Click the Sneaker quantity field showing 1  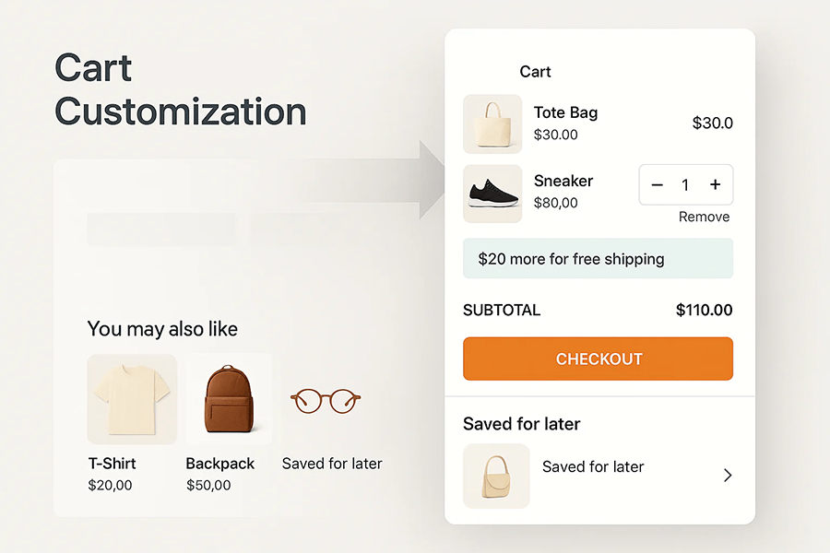point(685,184)
